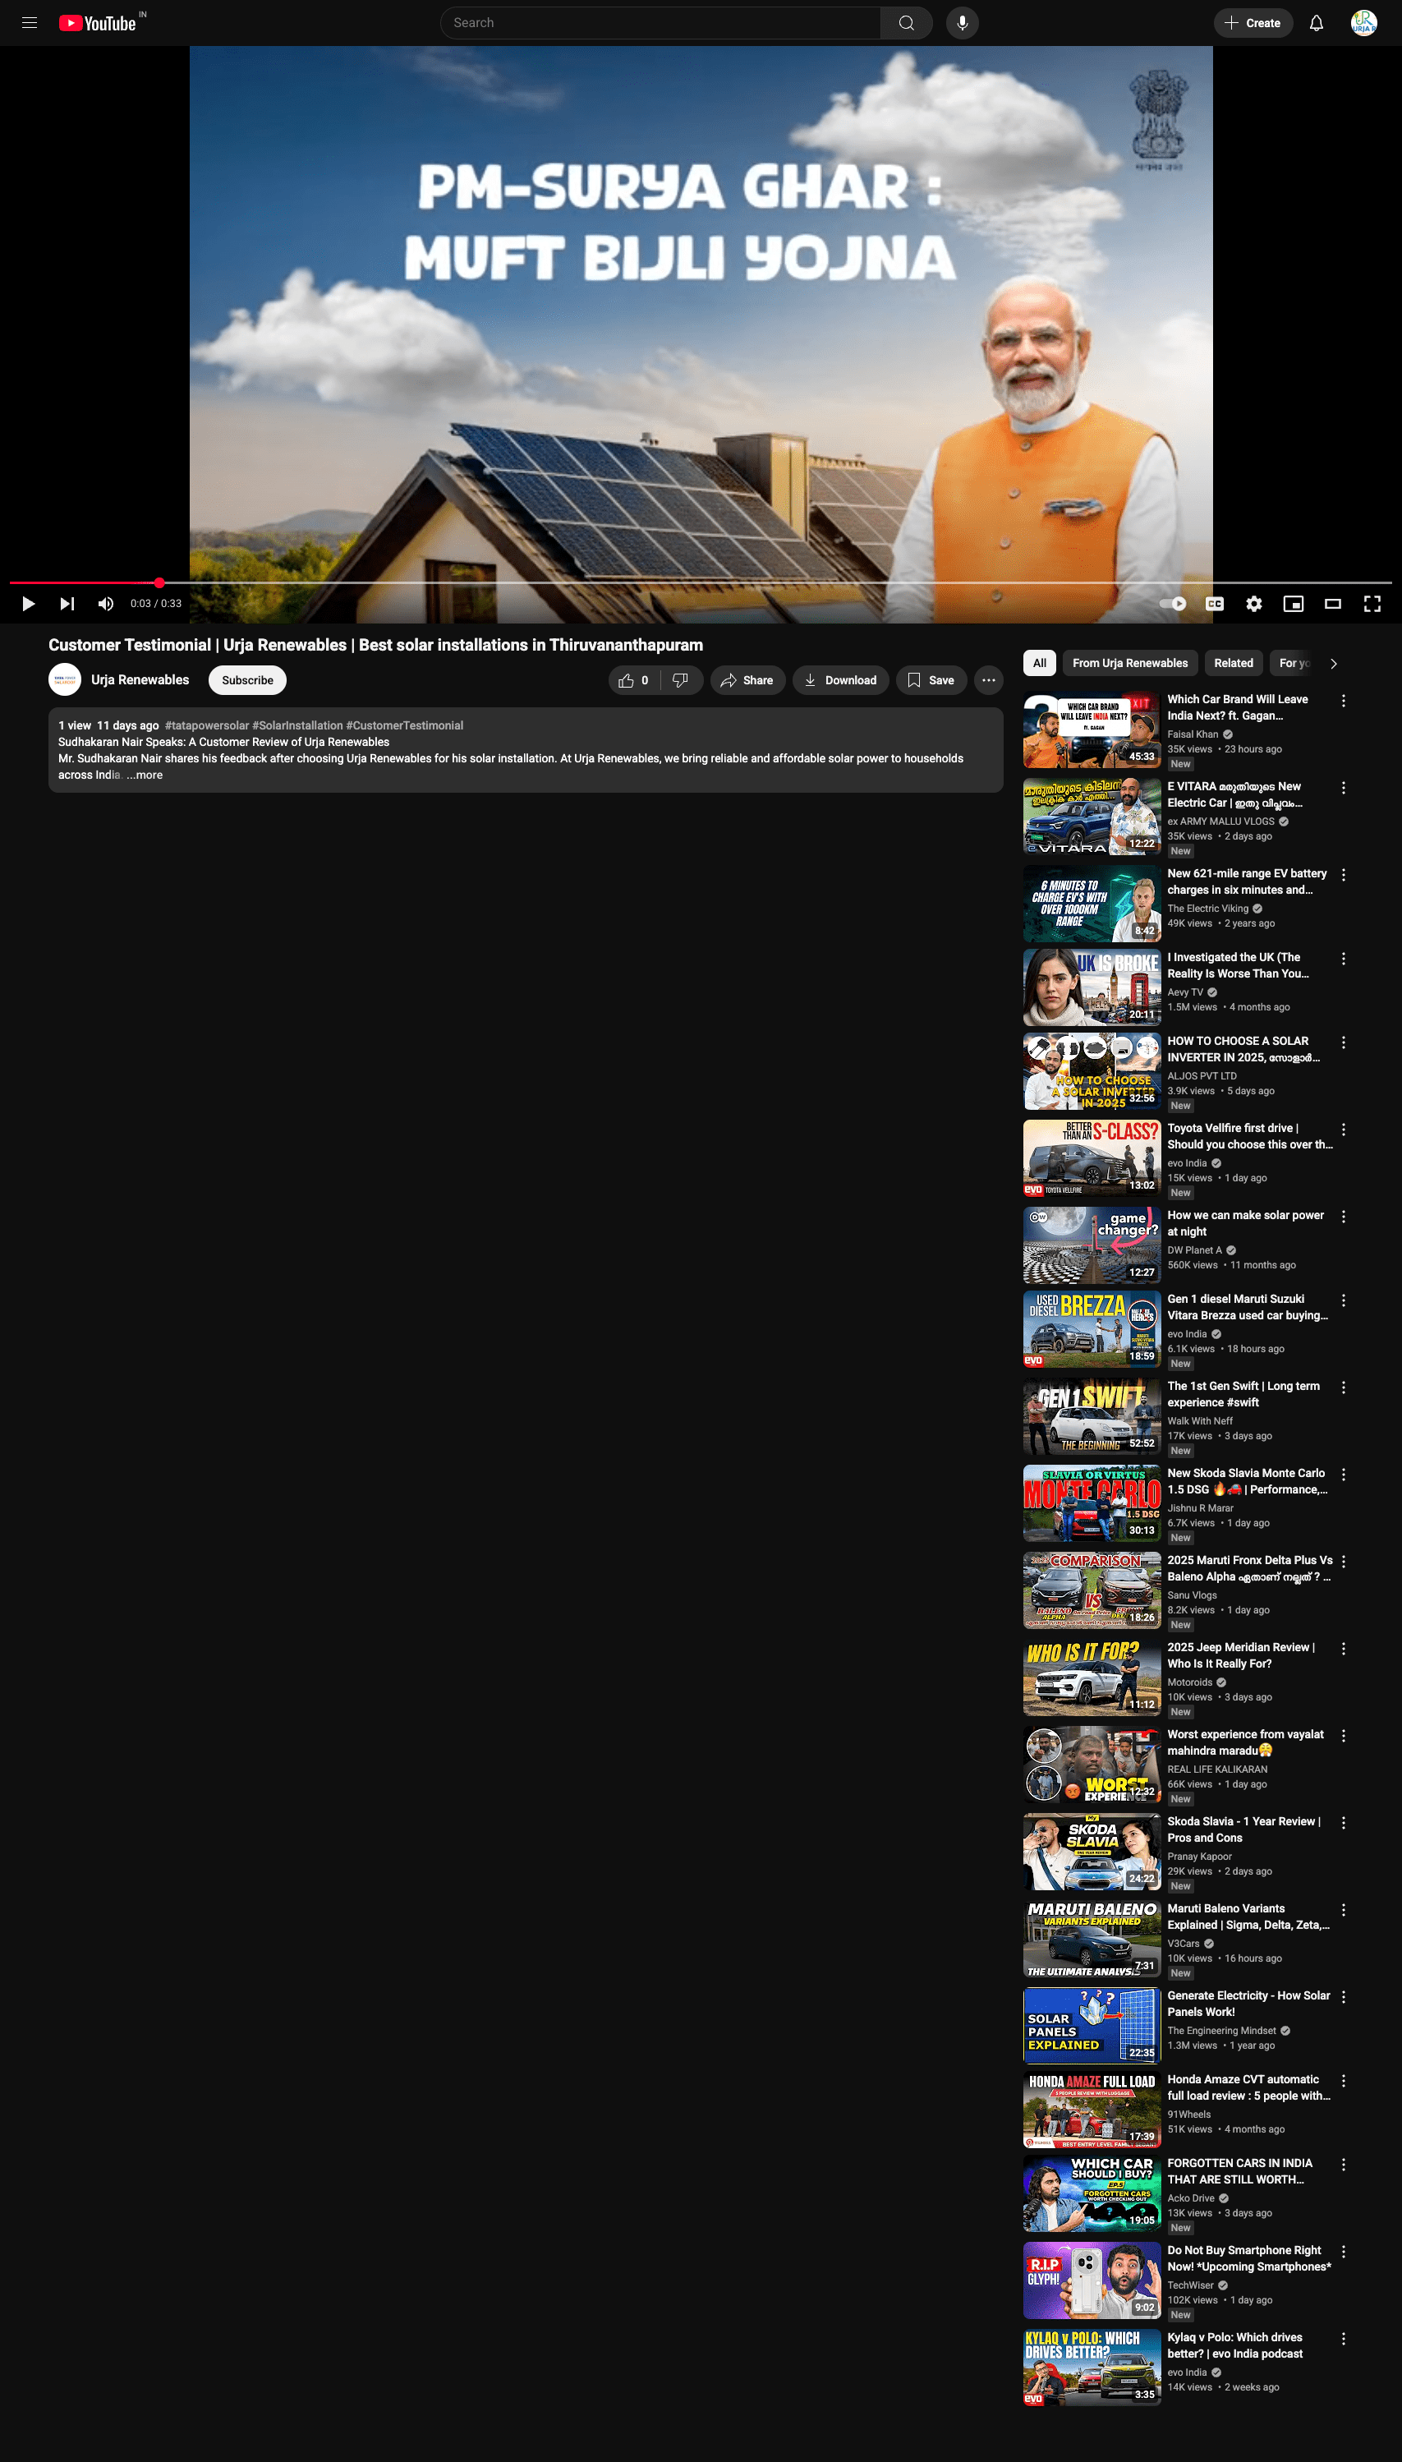Open the Create button
The image size is (1402, 2462).
1253,23
